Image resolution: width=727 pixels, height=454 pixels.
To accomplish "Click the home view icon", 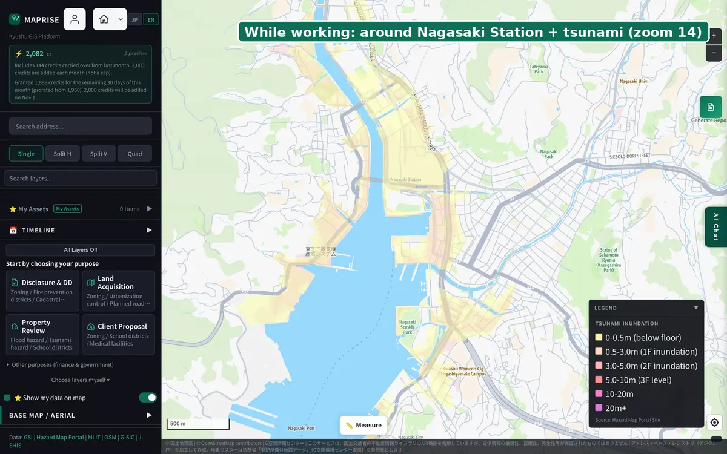I will tap(104, 19).
